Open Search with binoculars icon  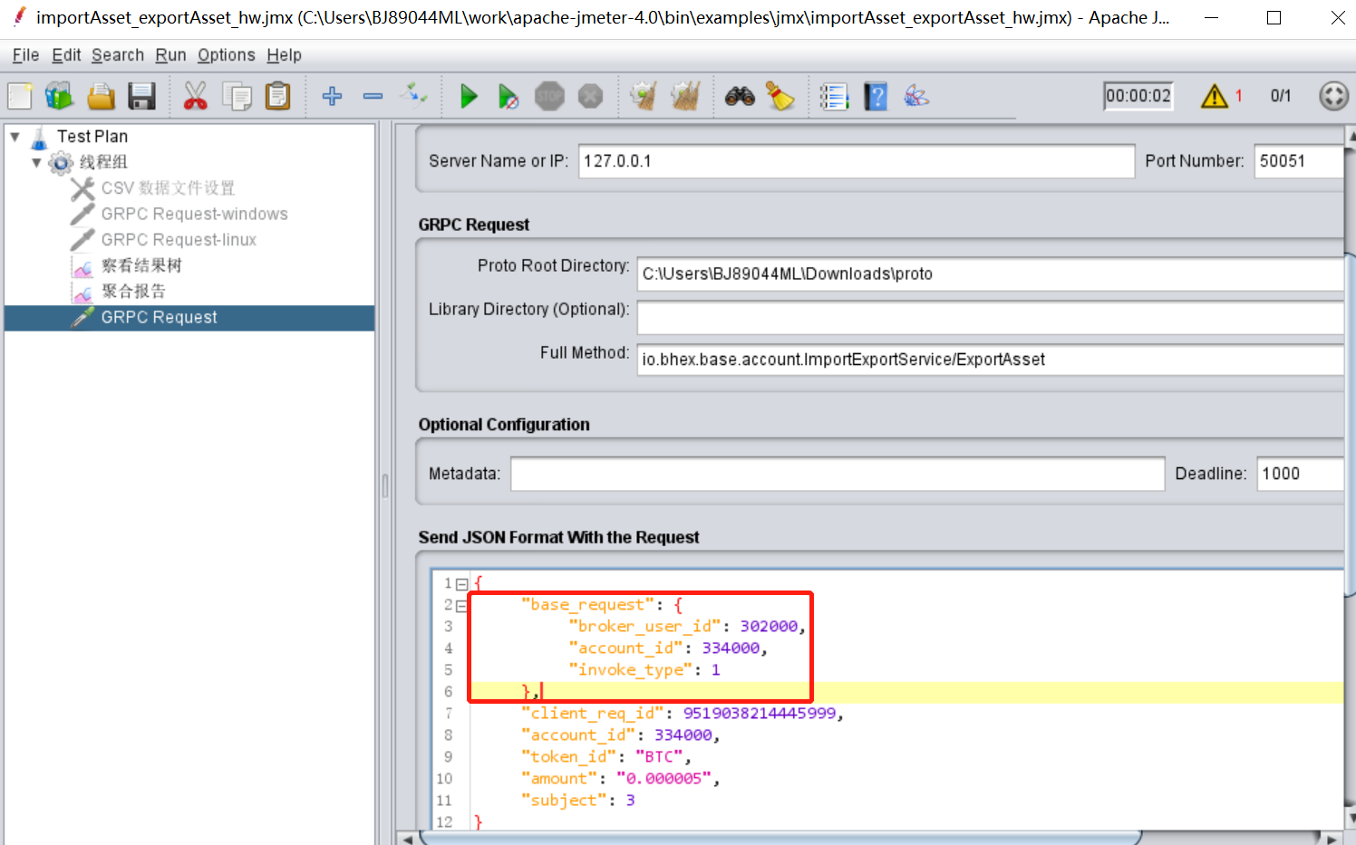740,96
